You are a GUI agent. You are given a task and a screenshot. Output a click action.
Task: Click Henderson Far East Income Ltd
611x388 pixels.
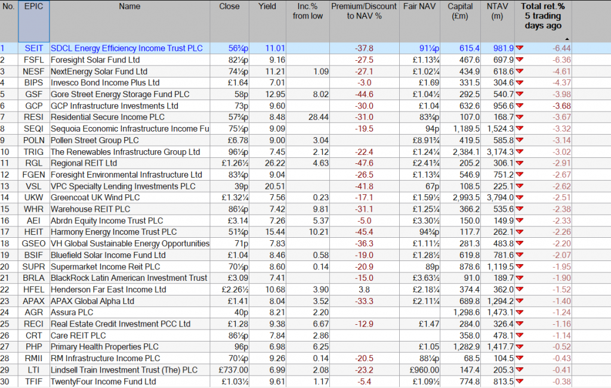(109, 290)
